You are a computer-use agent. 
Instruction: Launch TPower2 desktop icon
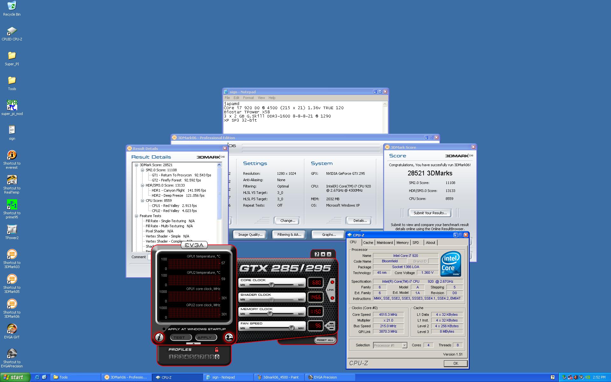point(12,232)
